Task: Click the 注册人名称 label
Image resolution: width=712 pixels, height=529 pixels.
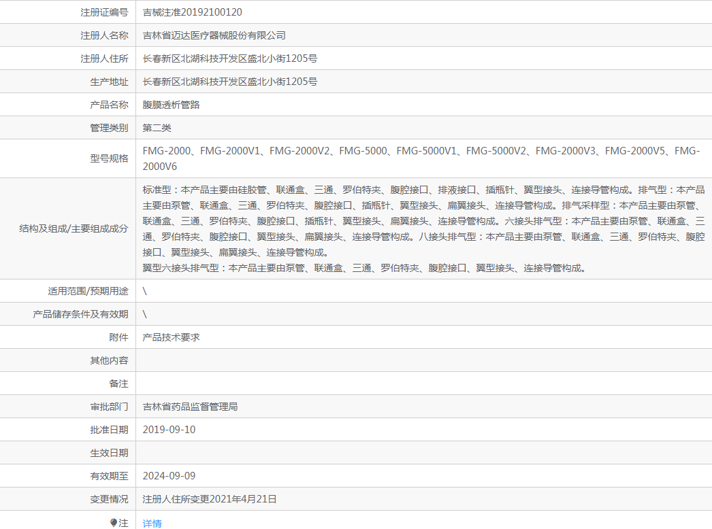Action: (x=104, y=35)
